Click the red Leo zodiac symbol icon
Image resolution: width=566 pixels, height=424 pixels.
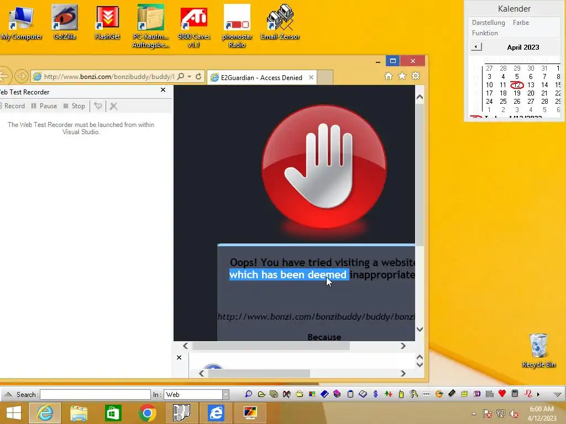pos(528,394)
